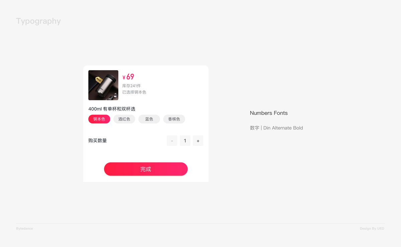401x247 pixels.
Task: Click the Numbers Fonts heading
Action: click(x=269, y=113)
